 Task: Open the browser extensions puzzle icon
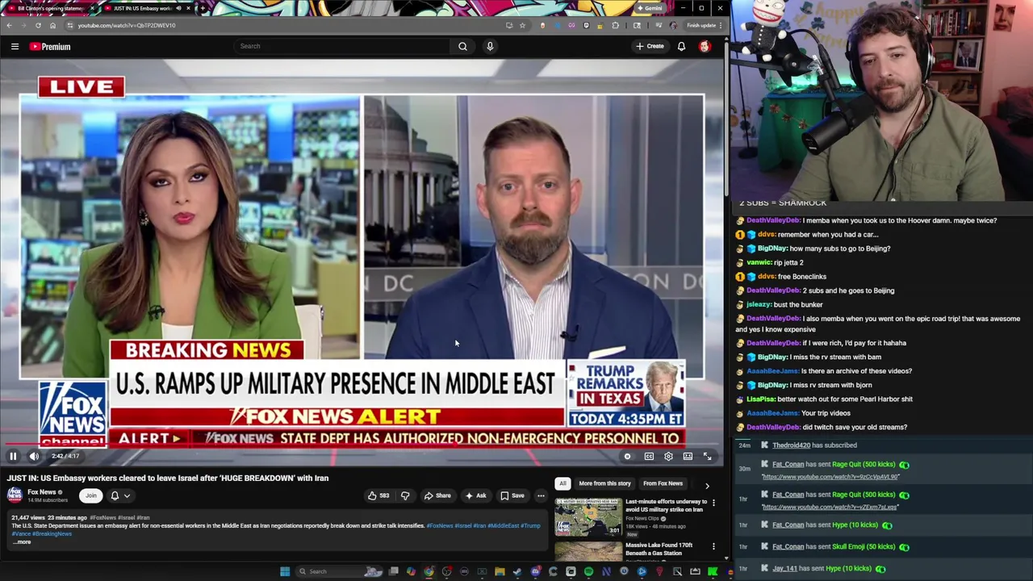[616, 25]
